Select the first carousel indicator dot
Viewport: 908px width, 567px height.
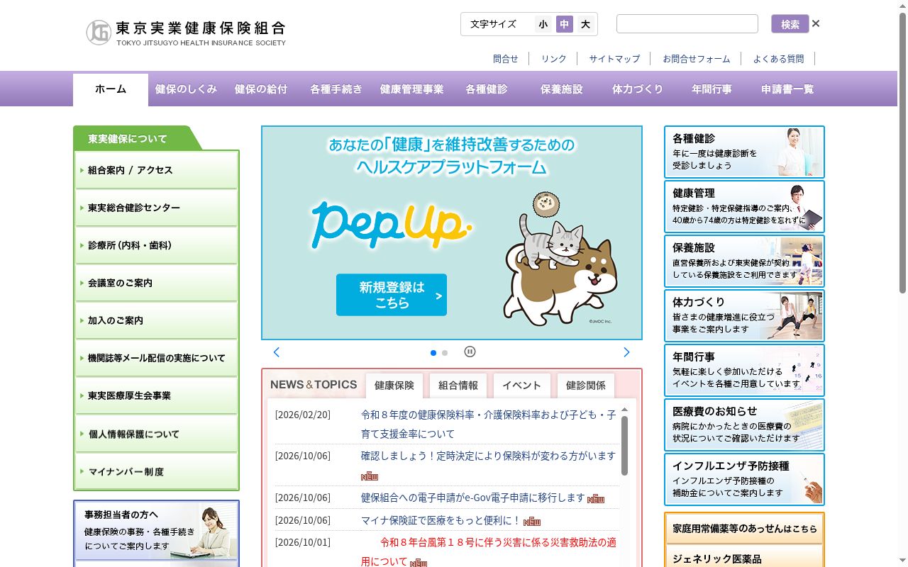(433, 352)
